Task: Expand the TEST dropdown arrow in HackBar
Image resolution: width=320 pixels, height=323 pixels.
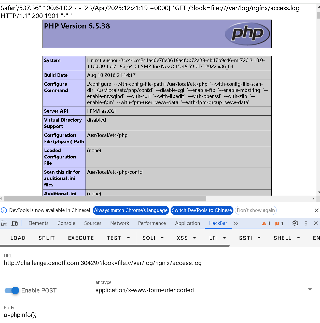Action: pyautogui.click(x=128, y=238)
